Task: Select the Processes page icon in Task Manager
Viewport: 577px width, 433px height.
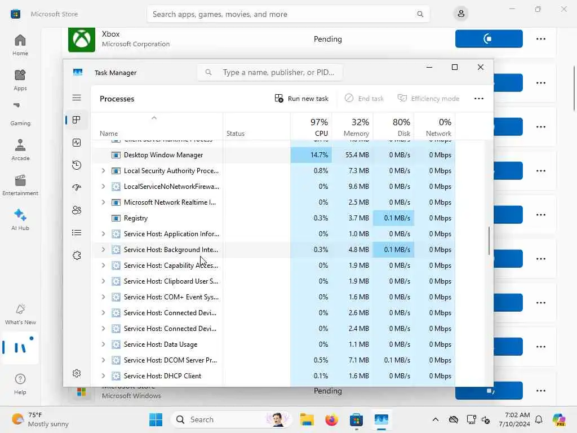Action: click(77, 120)
